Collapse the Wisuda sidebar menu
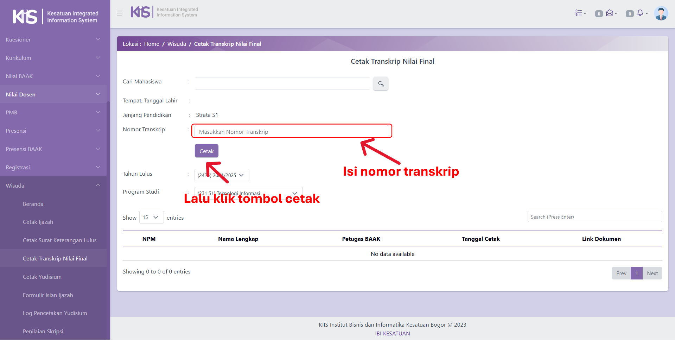 coord(53,185)
